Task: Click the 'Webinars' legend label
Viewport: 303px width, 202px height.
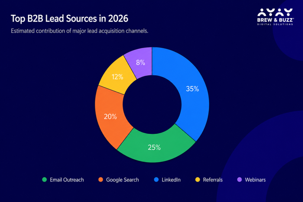Action: (x=255, y=180)
